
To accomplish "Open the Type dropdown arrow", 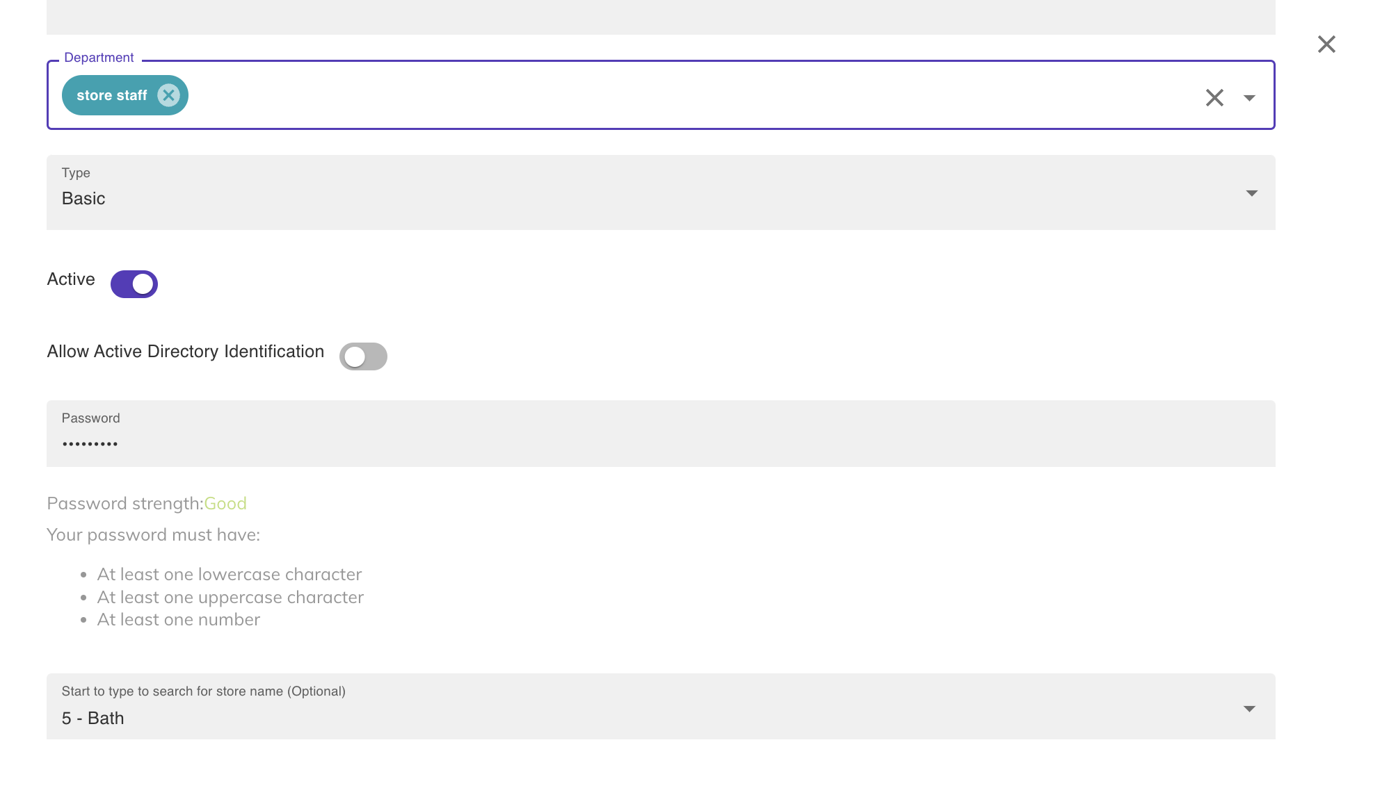I will coord(1251,193).
